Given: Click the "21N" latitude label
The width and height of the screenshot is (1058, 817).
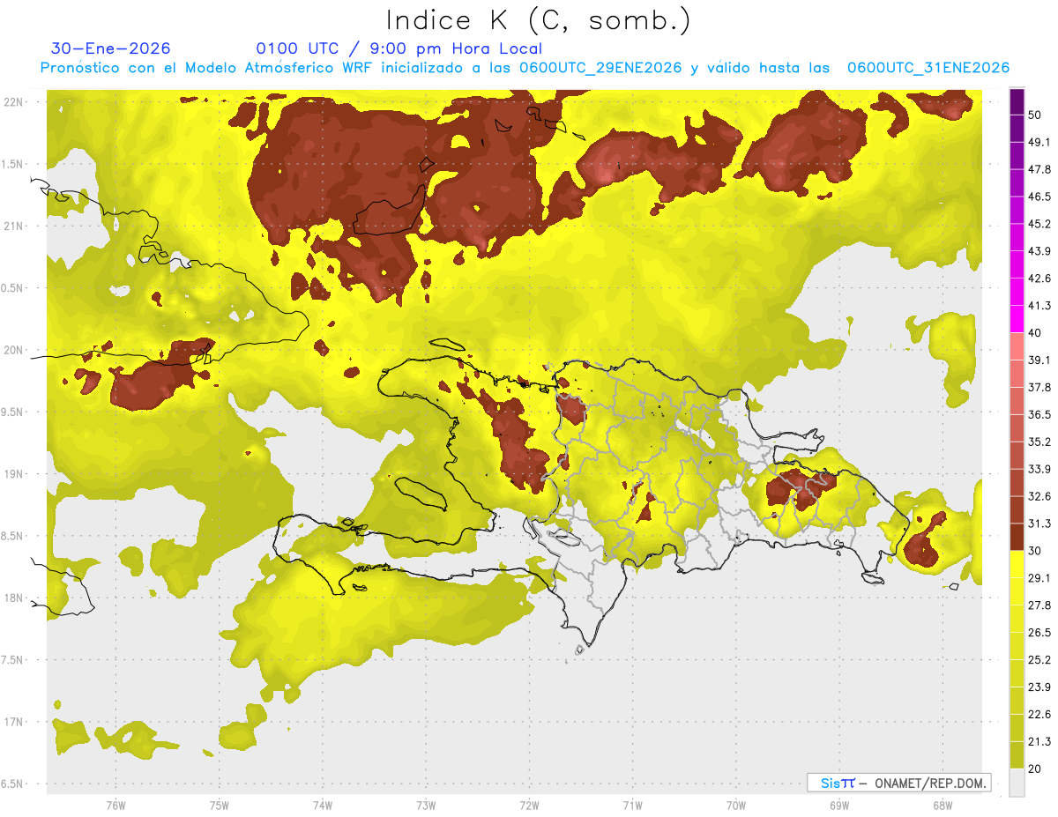Looking at the screenshot, I should 13,226.
